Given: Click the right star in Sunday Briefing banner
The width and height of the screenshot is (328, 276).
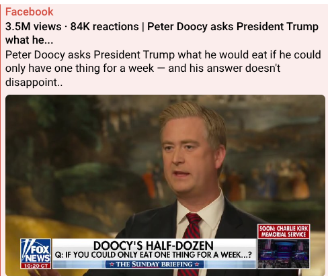Looking at the screenshot, I should tap(196, 265).
